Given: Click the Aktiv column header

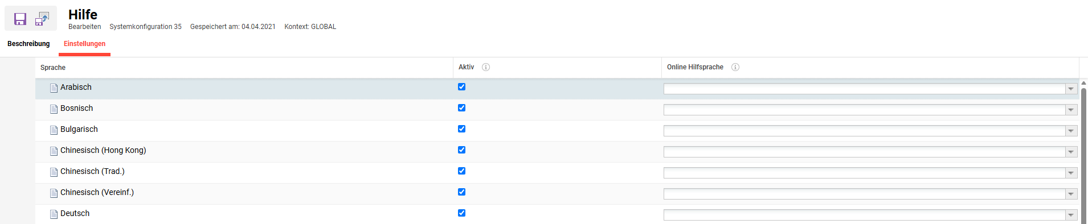Looking at the screenshot, I should 466,67.
